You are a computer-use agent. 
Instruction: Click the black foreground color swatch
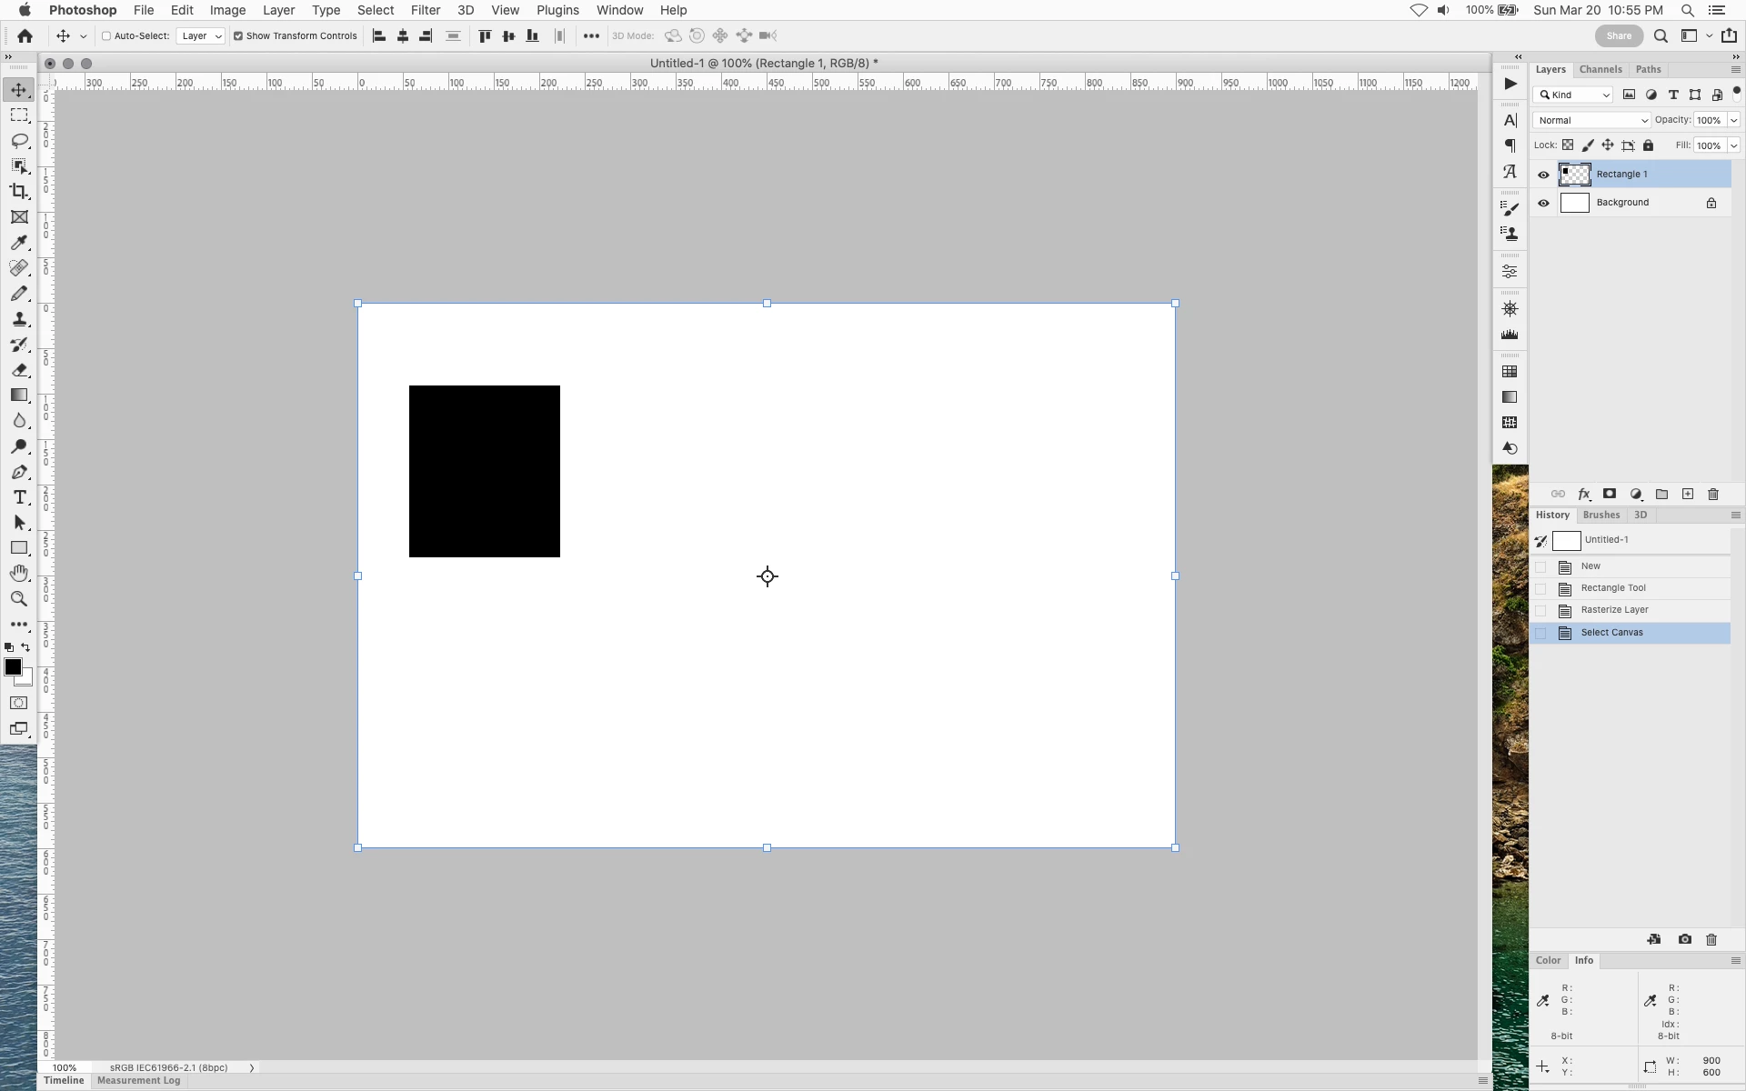(13, 667)
